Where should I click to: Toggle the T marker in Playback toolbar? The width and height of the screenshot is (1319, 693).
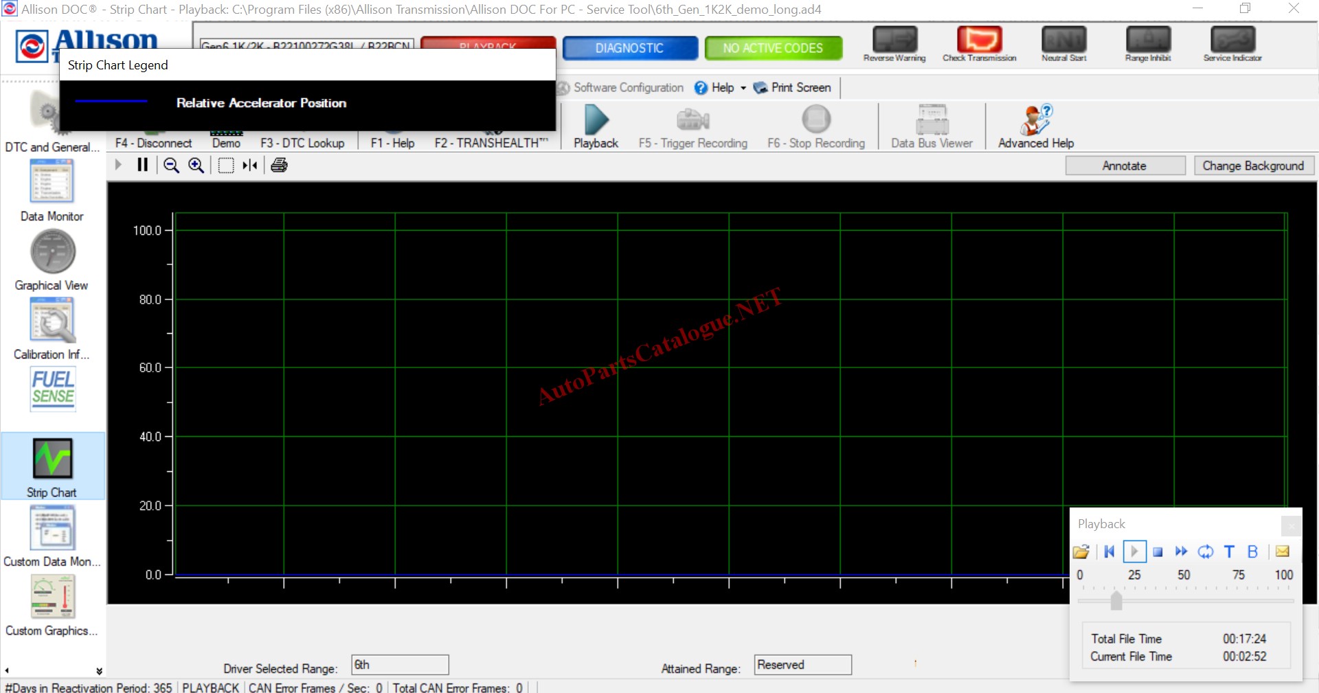[1229, 552]
